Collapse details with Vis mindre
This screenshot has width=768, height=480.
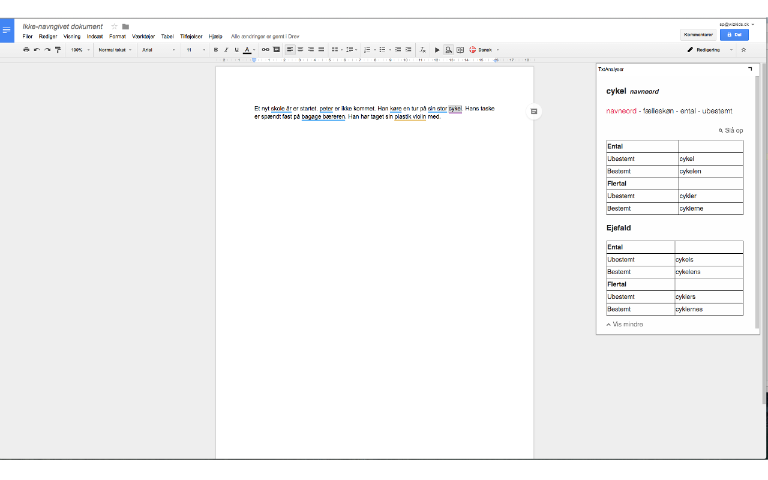pos(625,325)
